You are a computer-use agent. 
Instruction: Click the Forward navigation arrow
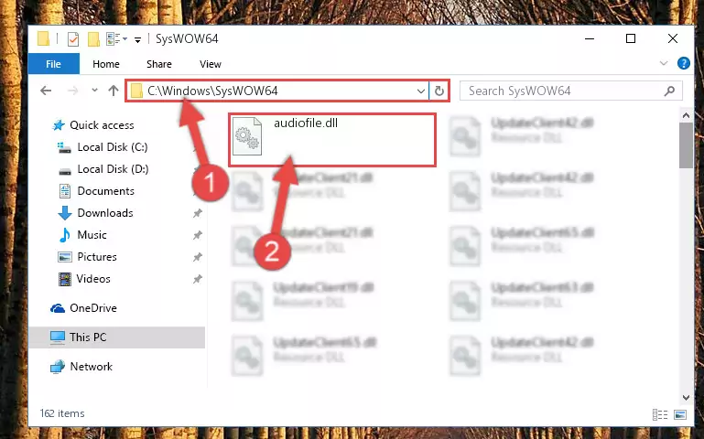point(72,91)
